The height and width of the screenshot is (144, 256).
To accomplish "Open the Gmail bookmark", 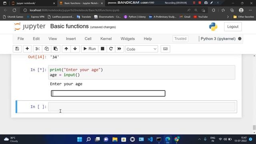I will point(185,17).
